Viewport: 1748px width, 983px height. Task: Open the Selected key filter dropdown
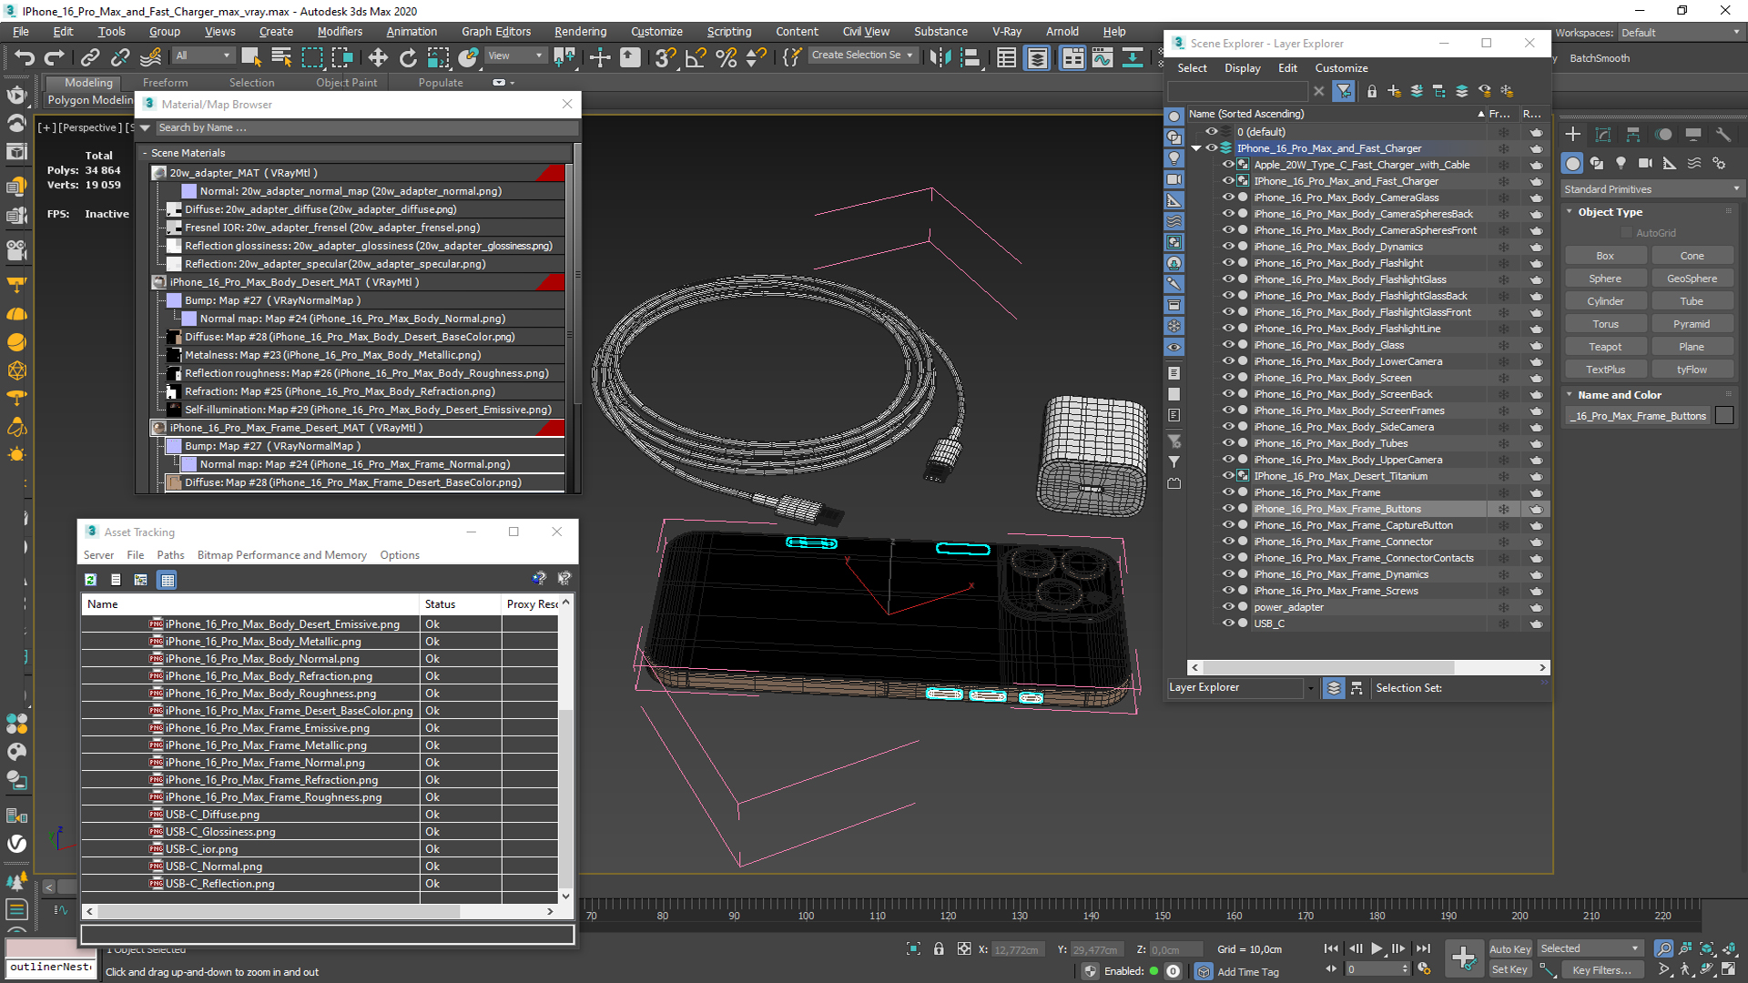1590,948
